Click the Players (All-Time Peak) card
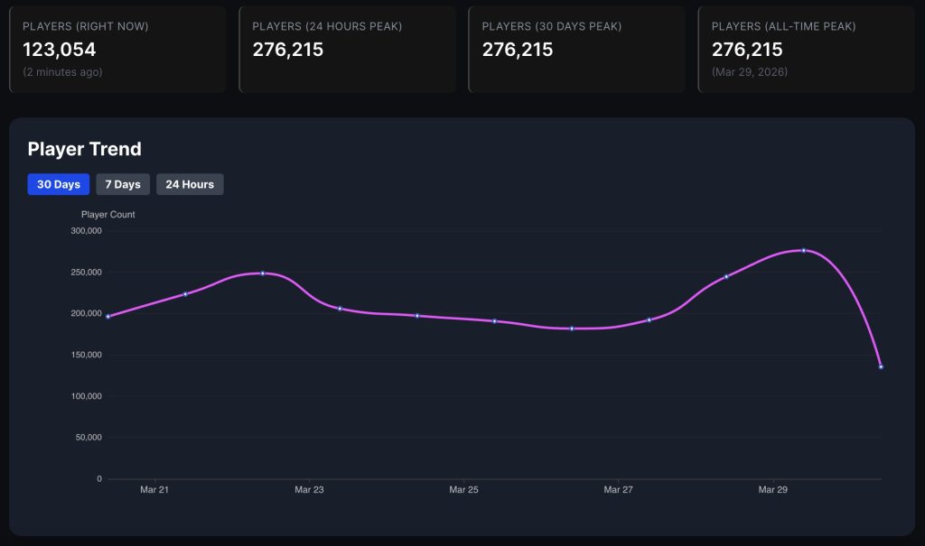925x546 pixels. (x=806, y=49)
